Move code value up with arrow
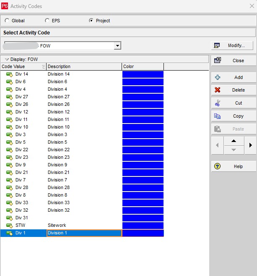Viewport: 257px width, 276px height. point(234,141)
